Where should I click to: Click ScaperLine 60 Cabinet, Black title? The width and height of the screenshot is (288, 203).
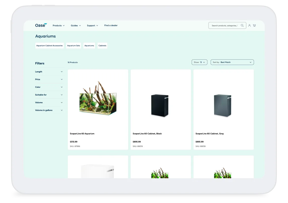click(x=147, y=133)
